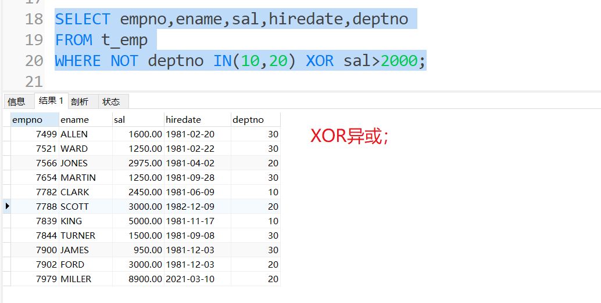Screen dimensions: 601x303
Task: Click deptno cell in KING row
Action: click(x=256, y=221)
